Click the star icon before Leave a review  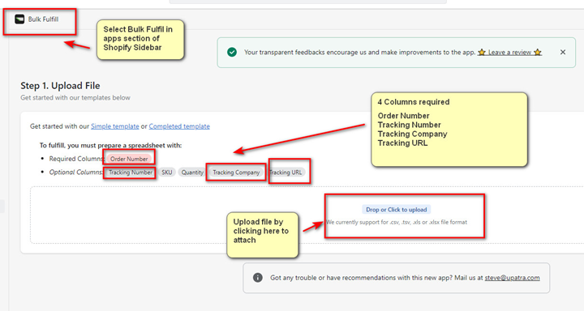pos(482,52)
